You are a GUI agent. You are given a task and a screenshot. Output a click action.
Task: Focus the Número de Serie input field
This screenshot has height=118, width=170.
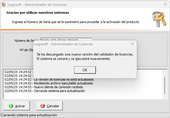point(66,39)
